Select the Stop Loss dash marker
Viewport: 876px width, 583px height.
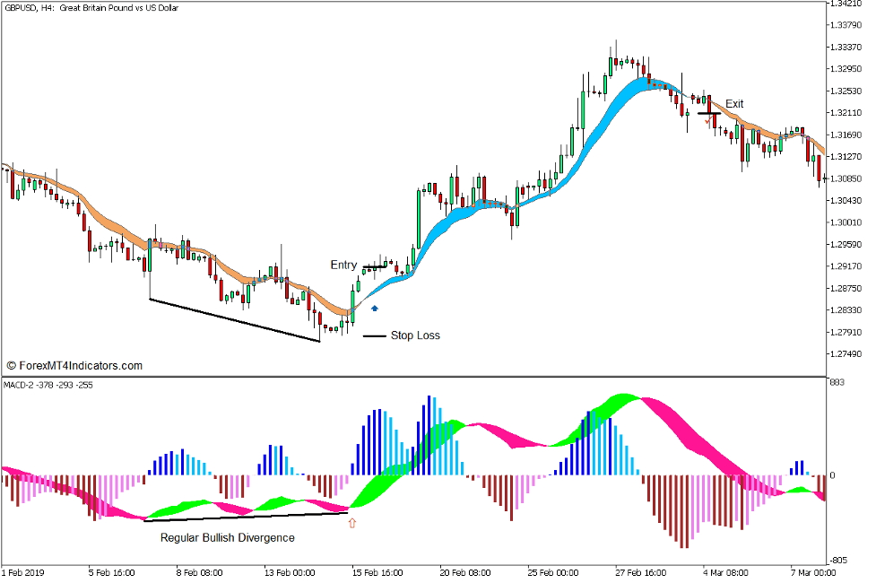[374, 336]
